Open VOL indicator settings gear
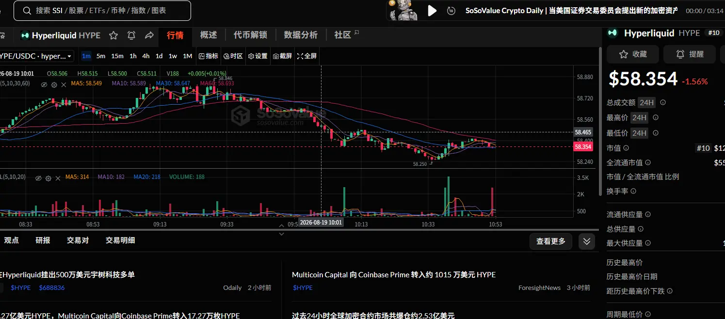This screenshot has height=319, width=725. coord(48,178)
